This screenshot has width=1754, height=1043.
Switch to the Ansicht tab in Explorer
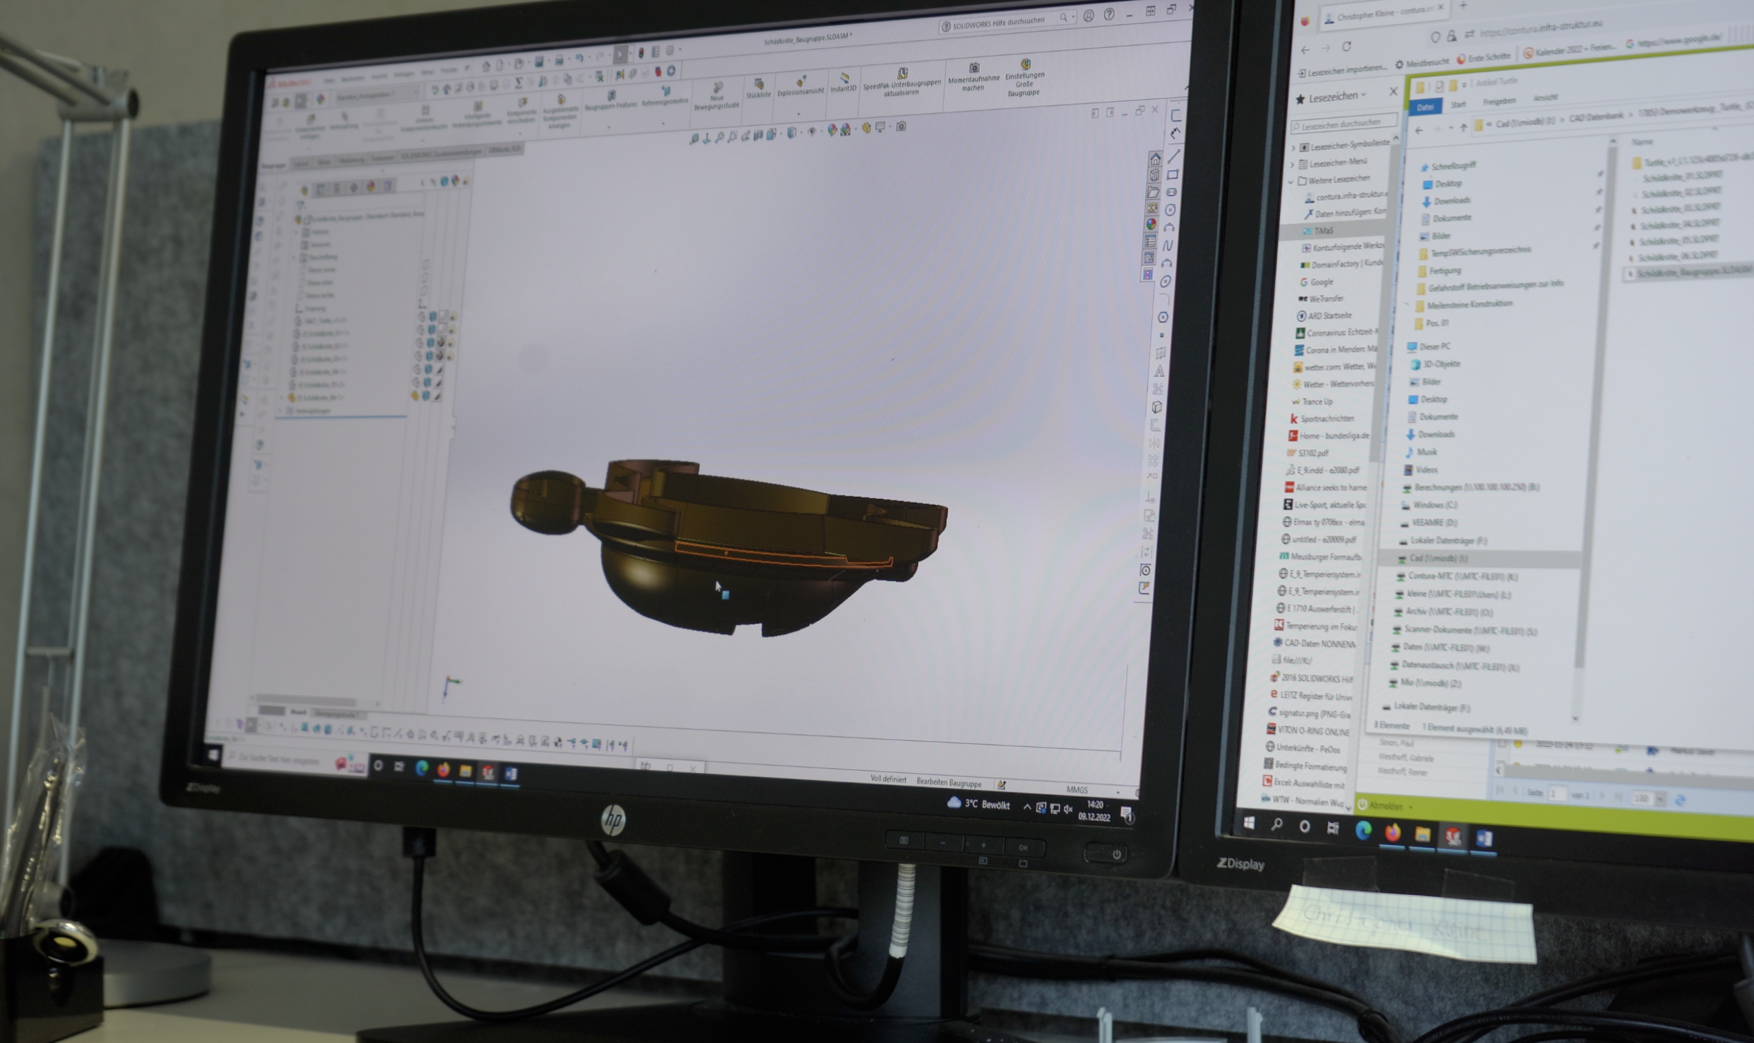(x=1544, y=98)
